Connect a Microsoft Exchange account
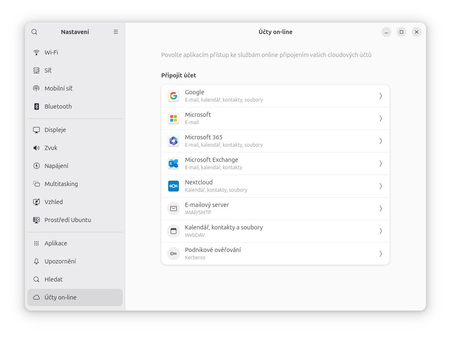 click(275, 163)
